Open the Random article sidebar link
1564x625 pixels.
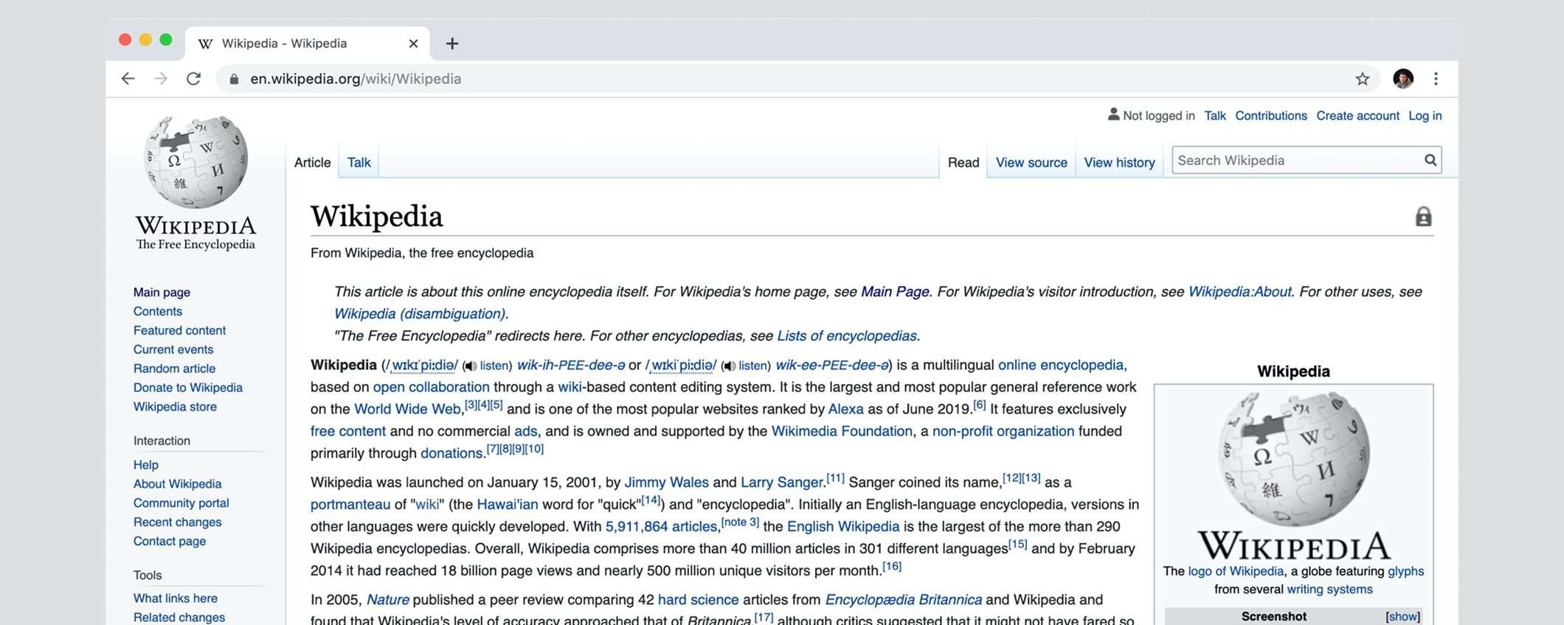click(174, 369)
